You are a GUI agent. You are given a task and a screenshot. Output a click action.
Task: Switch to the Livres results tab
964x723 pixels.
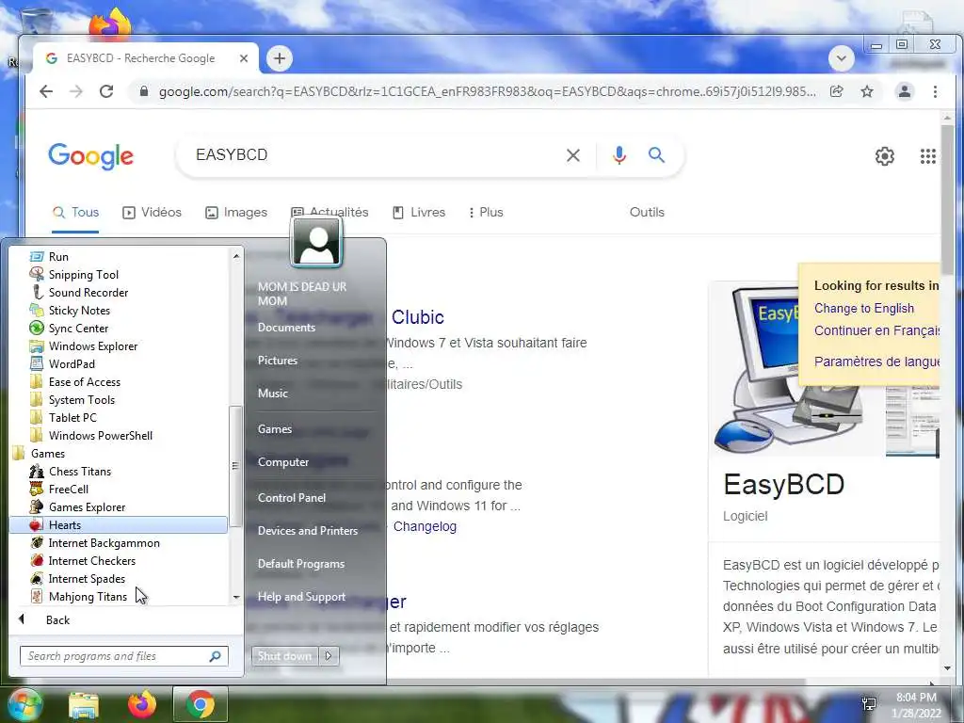coord(419,212)
